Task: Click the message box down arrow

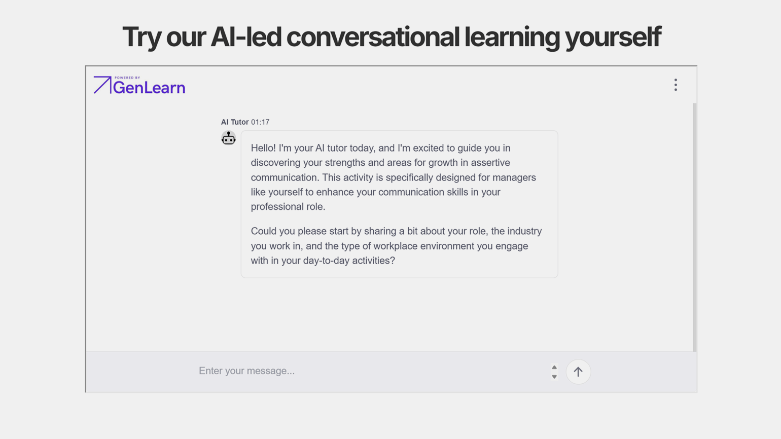Action: click(x=554, y=377)
